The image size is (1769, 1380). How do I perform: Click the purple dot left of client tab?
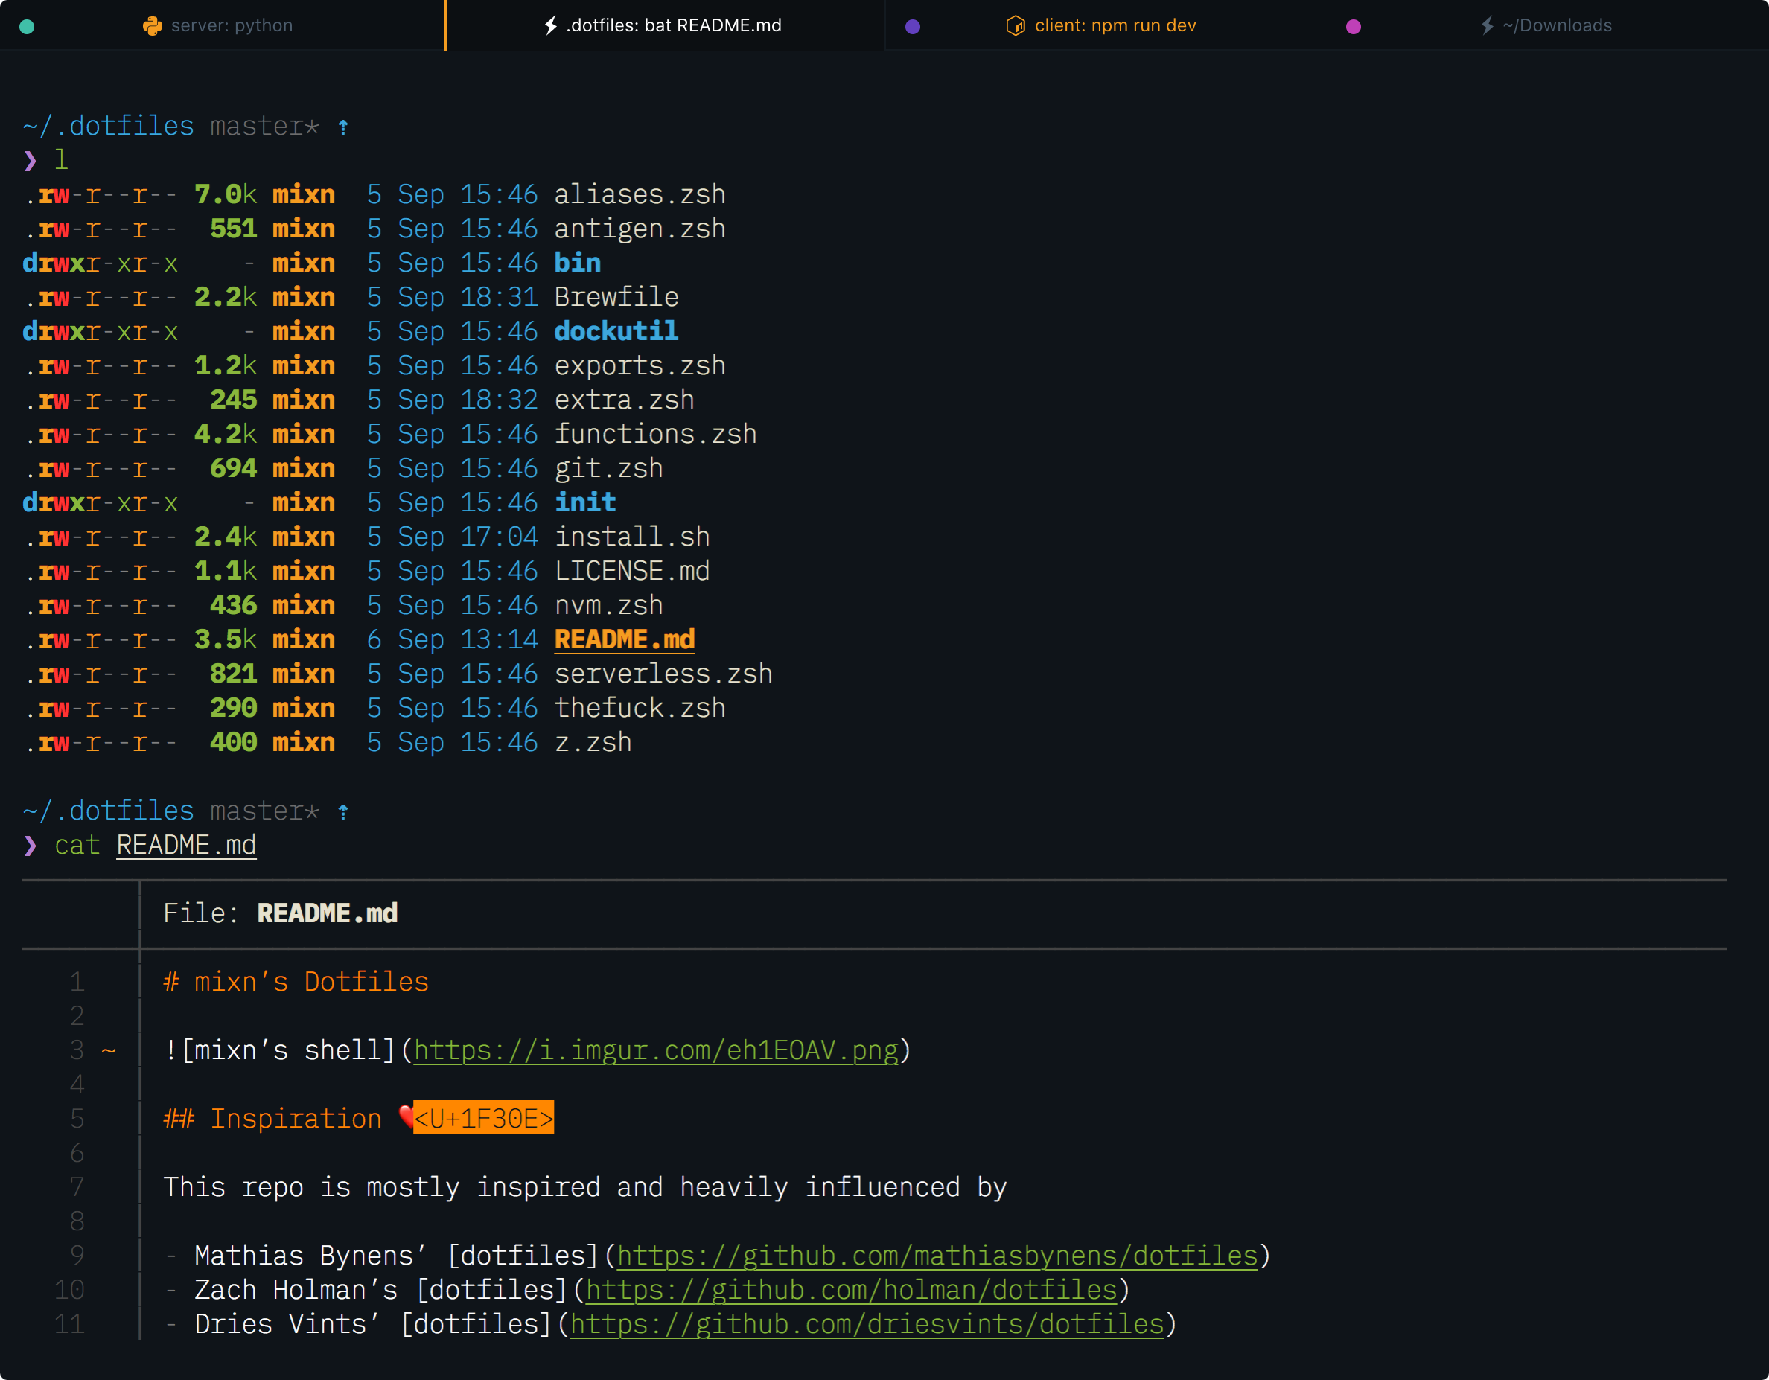tap(912, 26)
